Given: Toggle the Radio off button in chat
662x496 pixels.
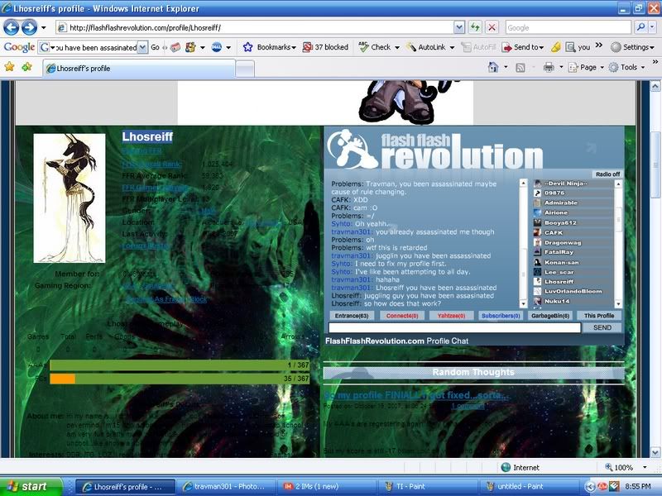Looking at the screenshot, I should click(x=607, y=174).
